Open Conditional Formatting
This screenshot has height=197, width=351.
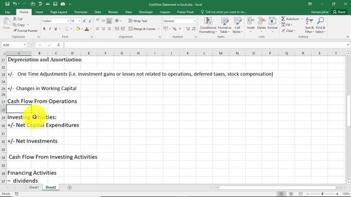(x=208, y=26)
